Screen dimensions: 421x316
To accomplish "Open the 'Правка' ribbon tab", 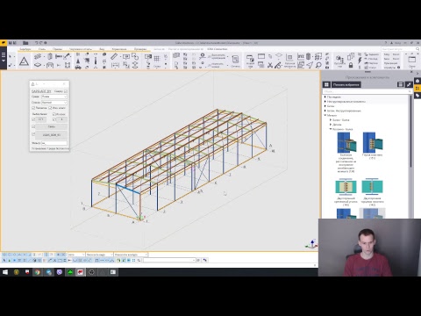I will (x=57, y=49).
